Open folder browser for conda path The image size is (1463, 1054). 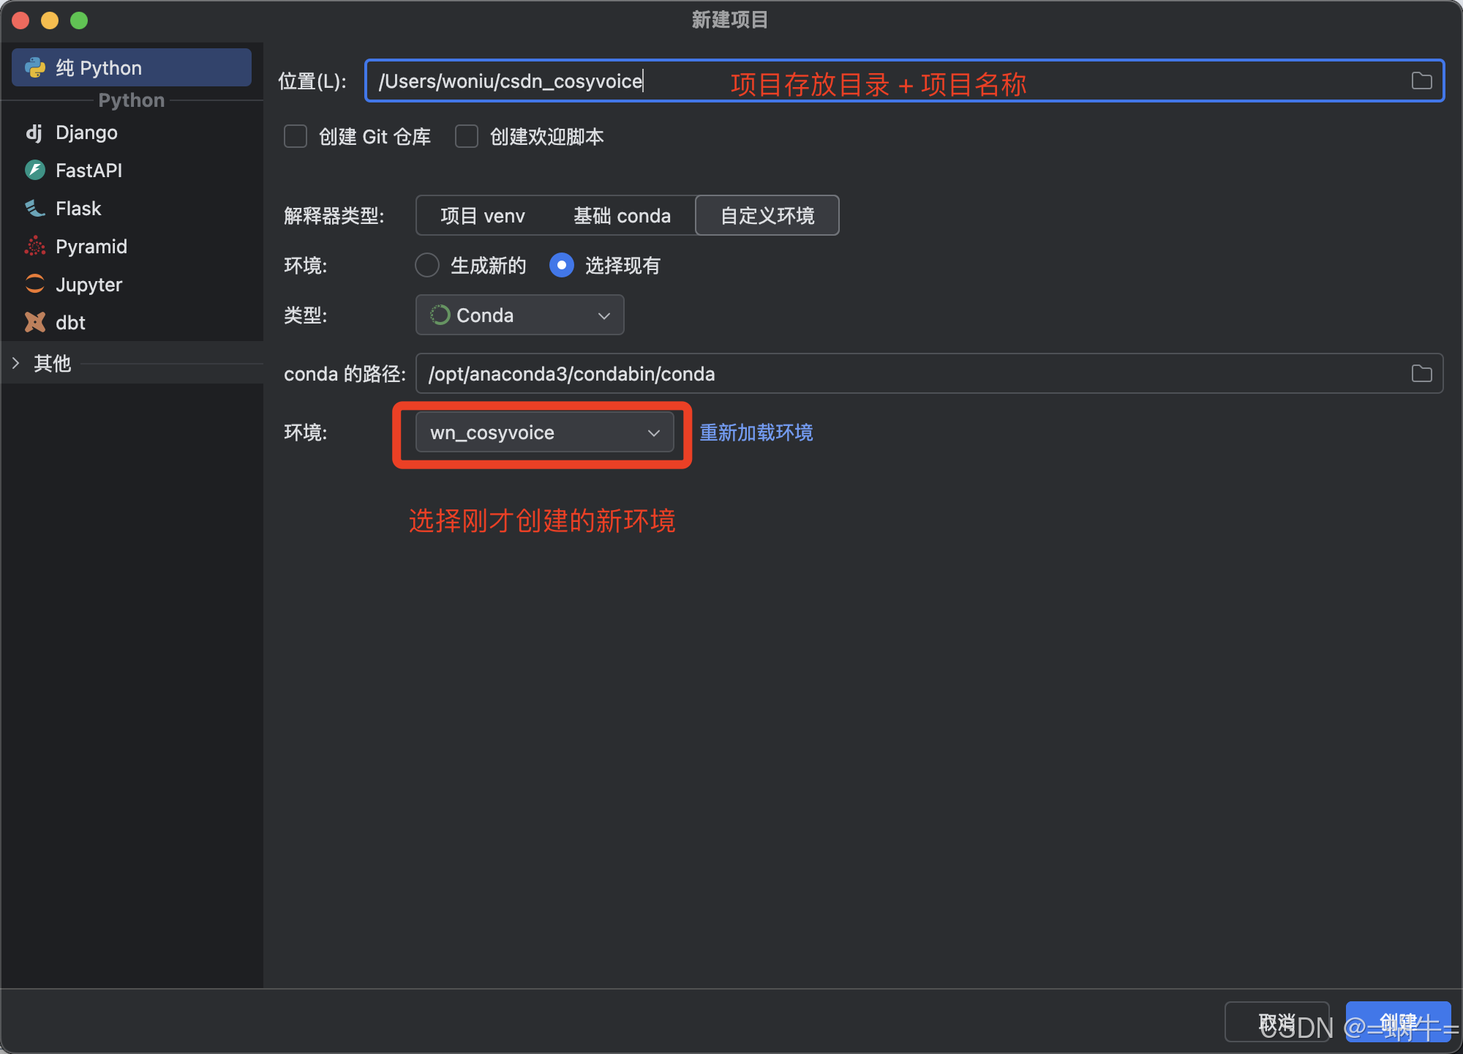(x=1421, y=374)
